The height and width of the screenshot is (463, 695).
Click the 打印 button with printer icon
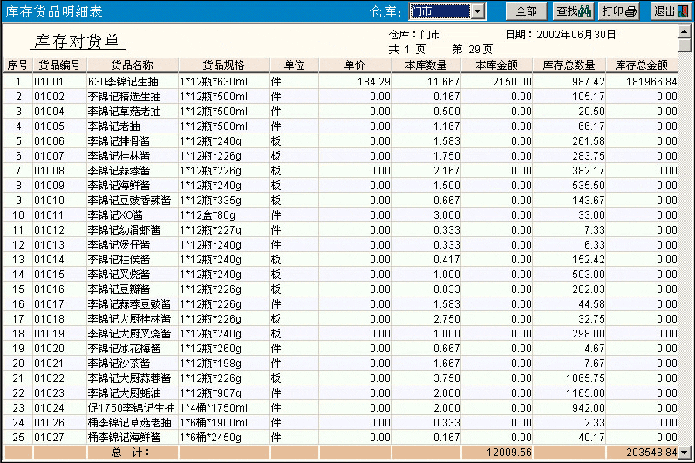(619, 11)
